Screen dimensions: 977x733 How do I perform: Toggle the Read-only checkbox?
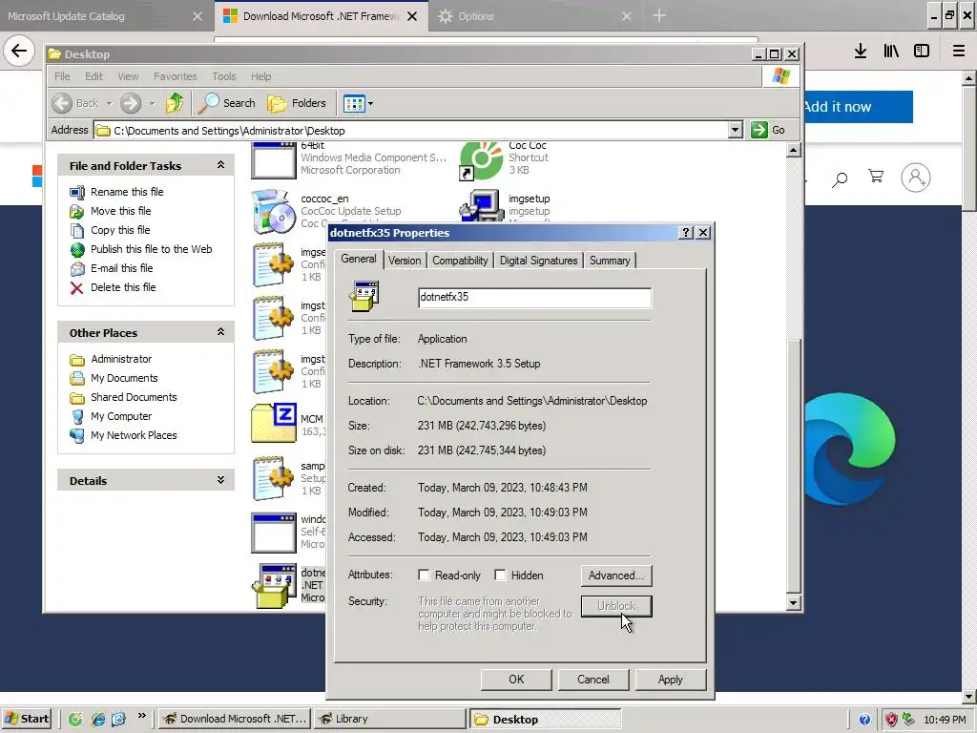424,576
